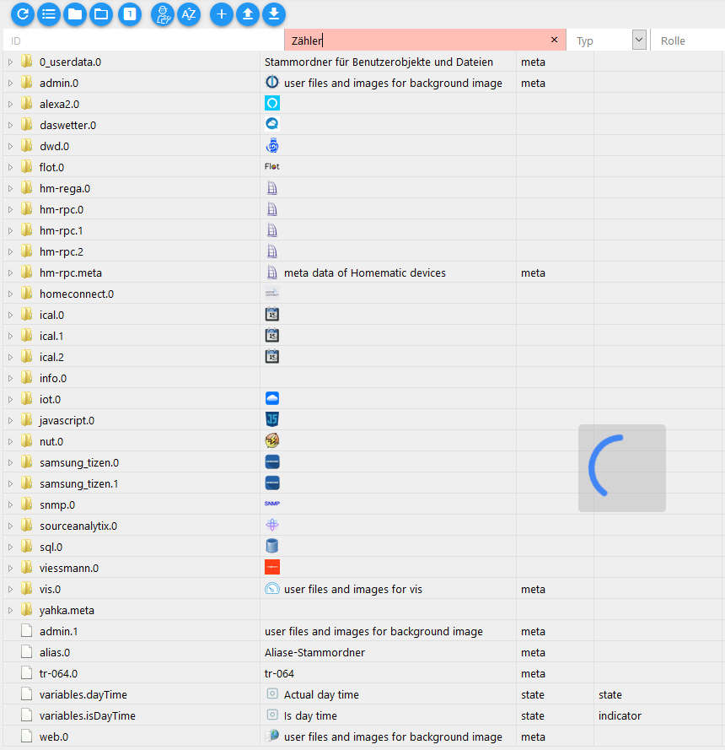Screen dimensions: 725x750
Task: Click the outlined folder icon to collapse all nodes
Action: (x=101, y=13)
